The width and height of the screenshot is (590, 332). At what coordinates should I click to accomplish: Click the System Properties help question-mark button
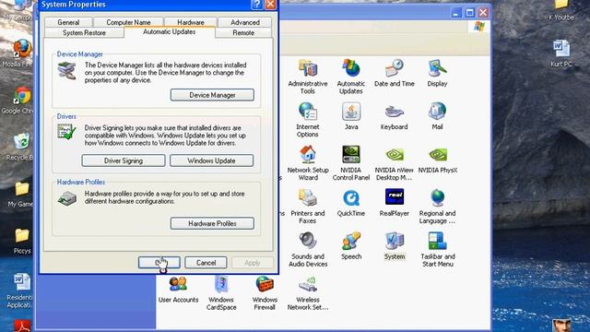(256, 5)
